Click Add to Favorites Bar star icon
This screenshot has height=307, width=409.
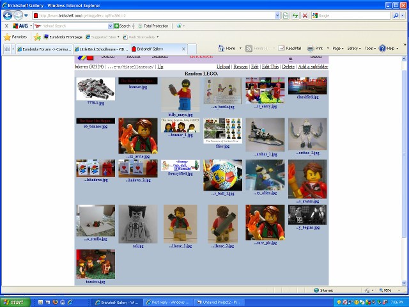[x=37, y=37]
